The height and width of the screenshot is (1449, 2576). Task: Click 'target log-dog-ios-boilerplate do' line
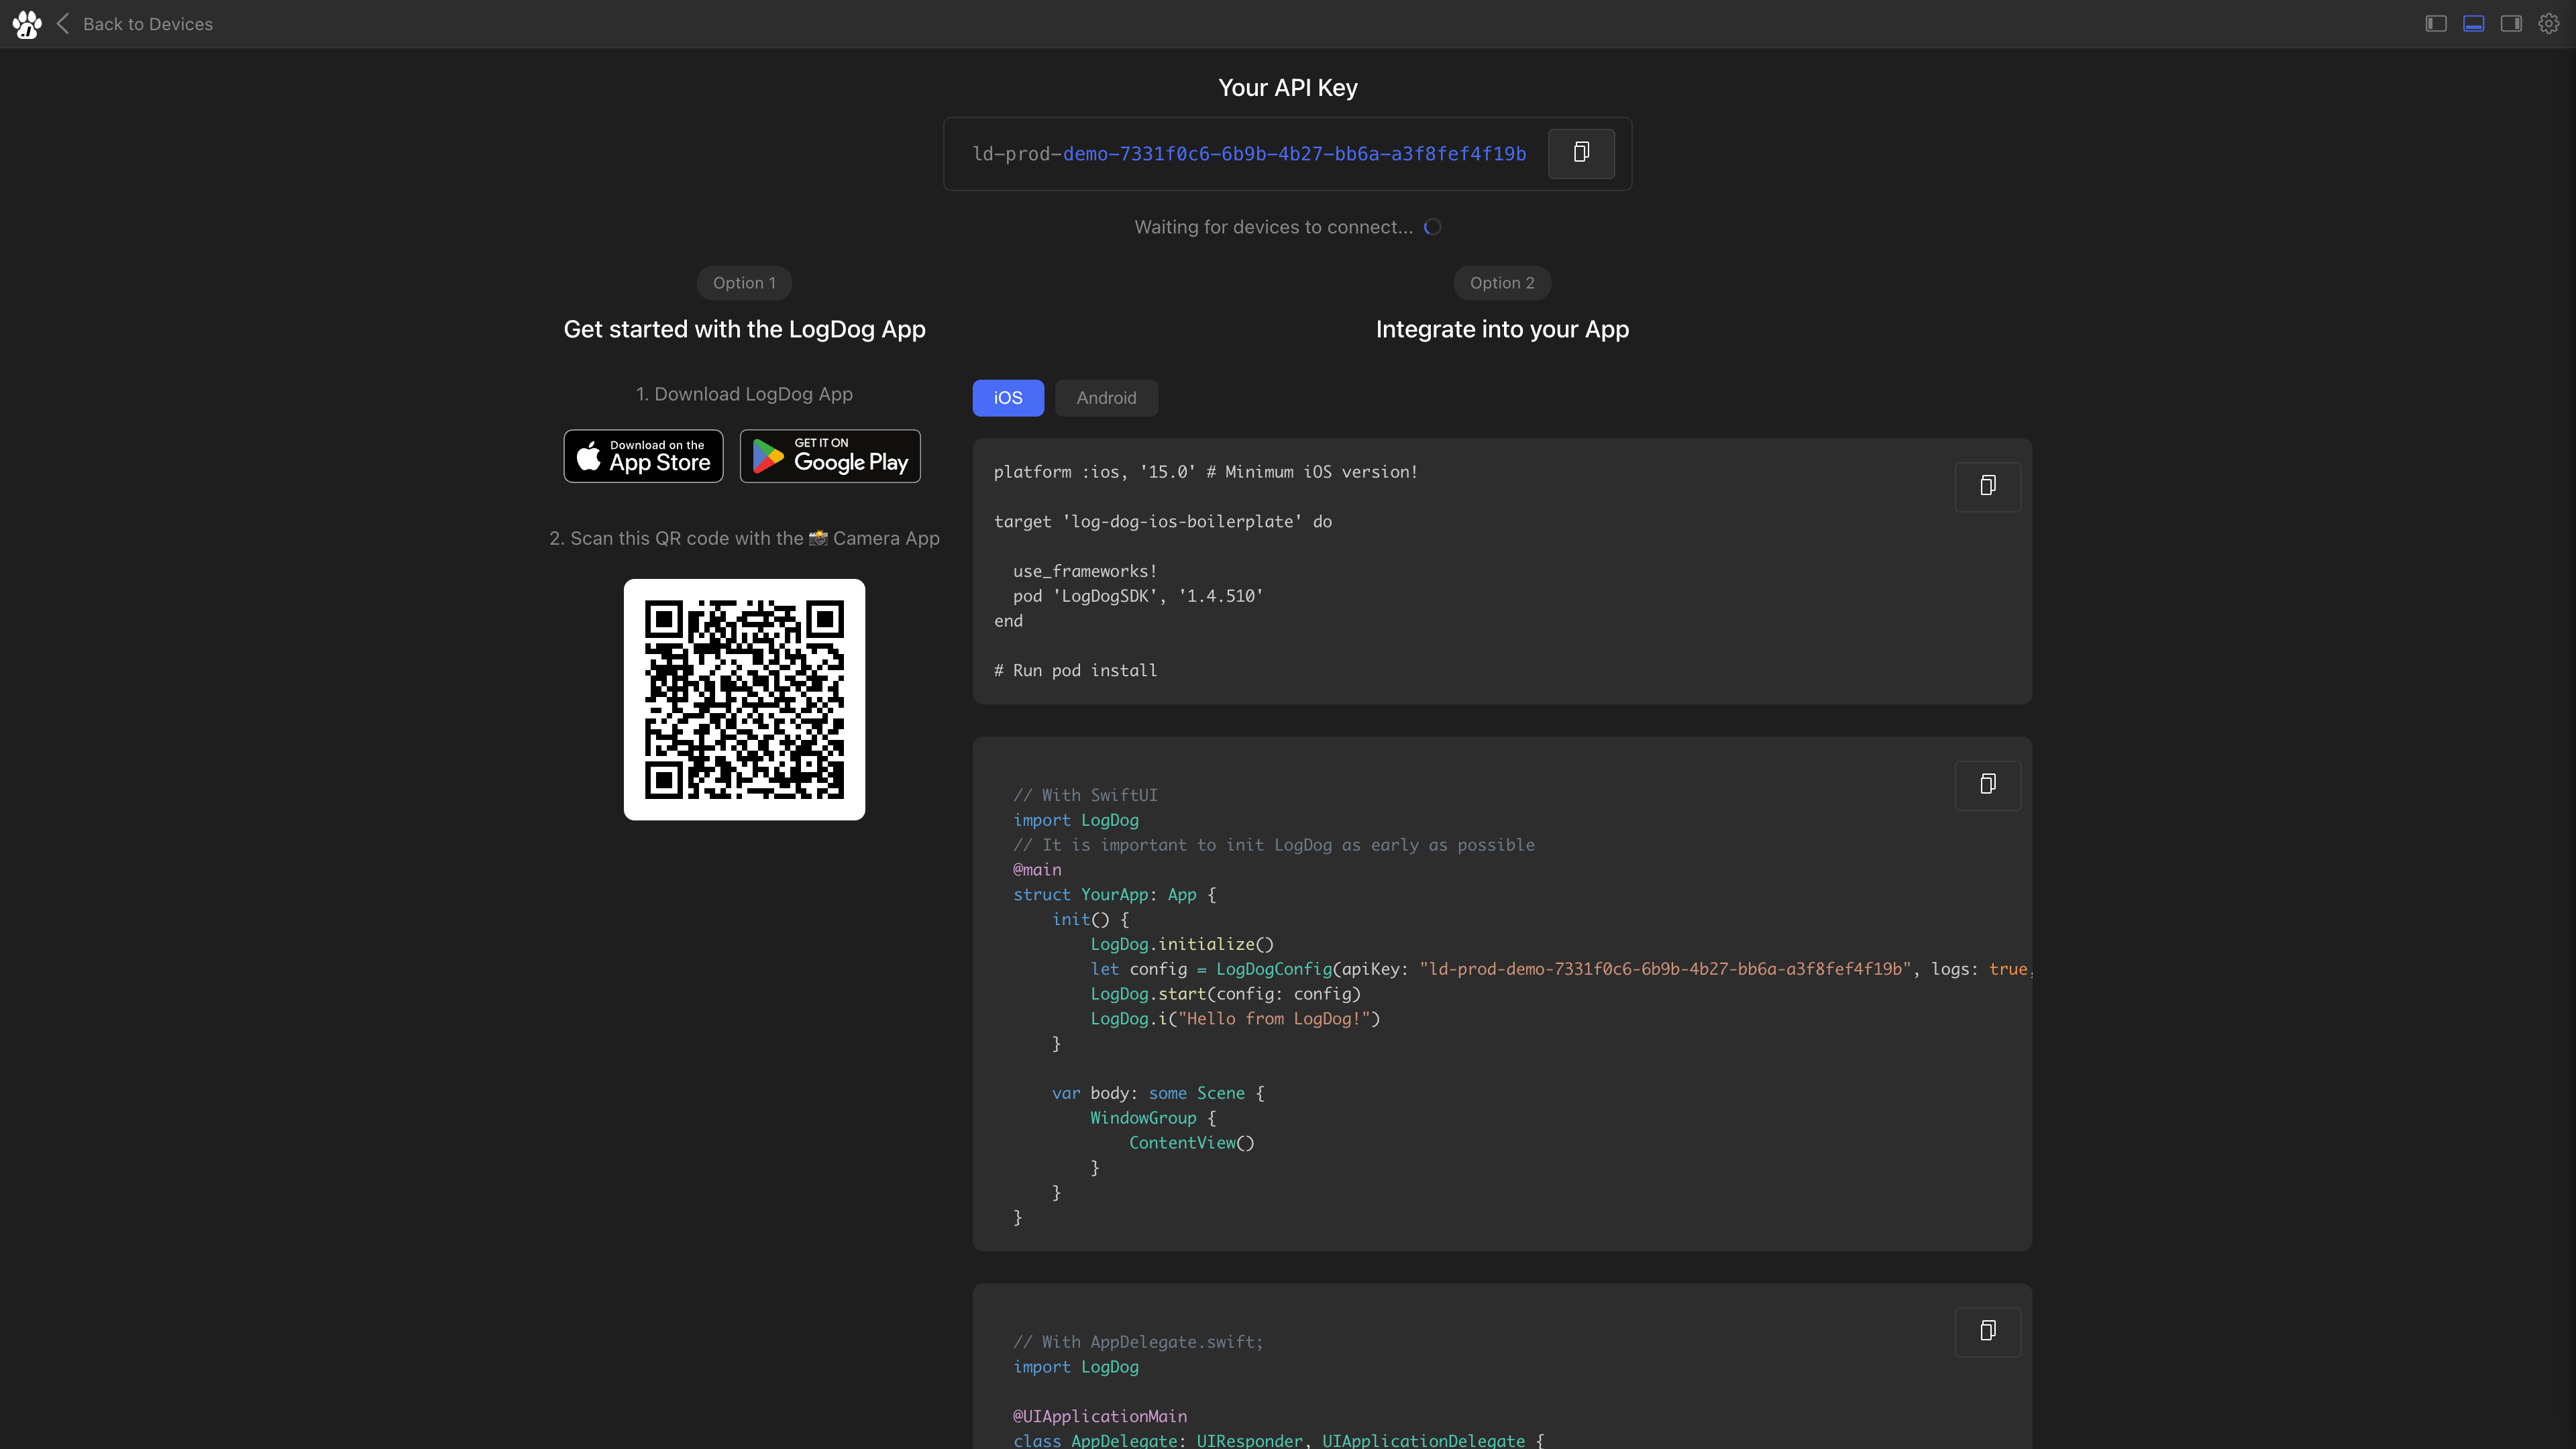1162,521
